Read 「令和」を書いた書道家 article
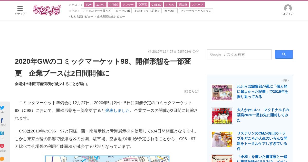 click(x=262, y=158)
